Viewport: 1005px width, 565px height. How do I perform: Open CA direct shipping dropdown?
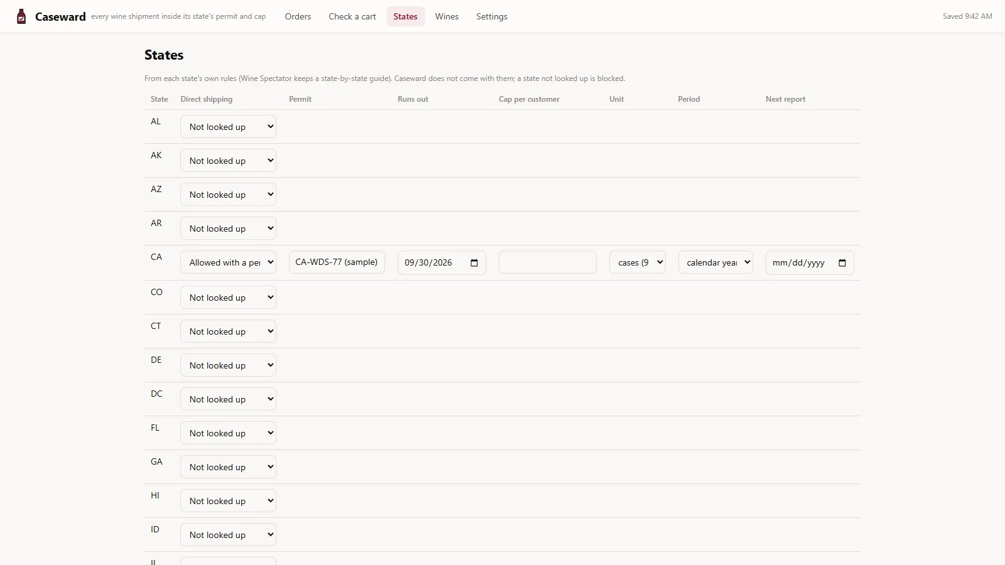pos(228,262)
